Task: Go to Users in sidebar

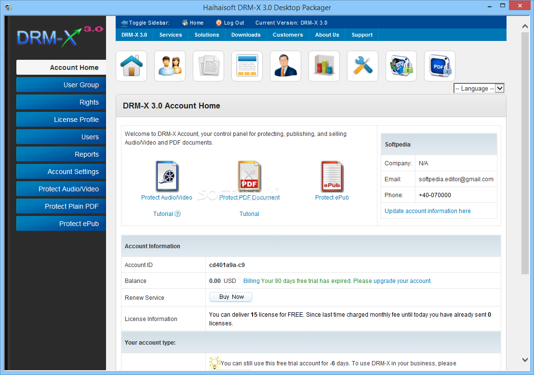Action: 61,137
